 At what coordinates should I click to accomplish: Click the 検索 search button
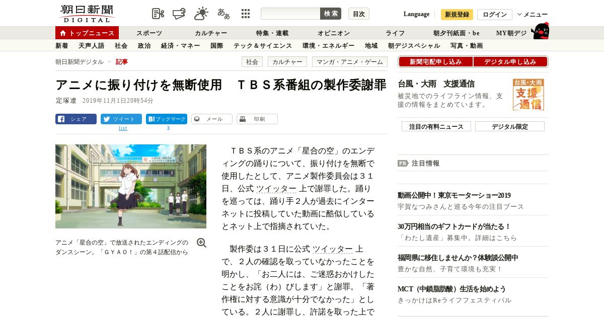pos(331,14)
